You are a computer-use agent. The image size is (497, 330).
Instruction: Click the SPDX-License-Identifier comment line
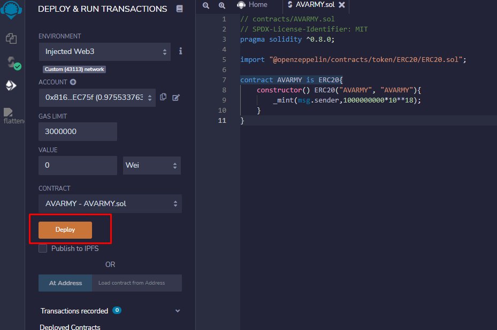(x=304, y=29)
